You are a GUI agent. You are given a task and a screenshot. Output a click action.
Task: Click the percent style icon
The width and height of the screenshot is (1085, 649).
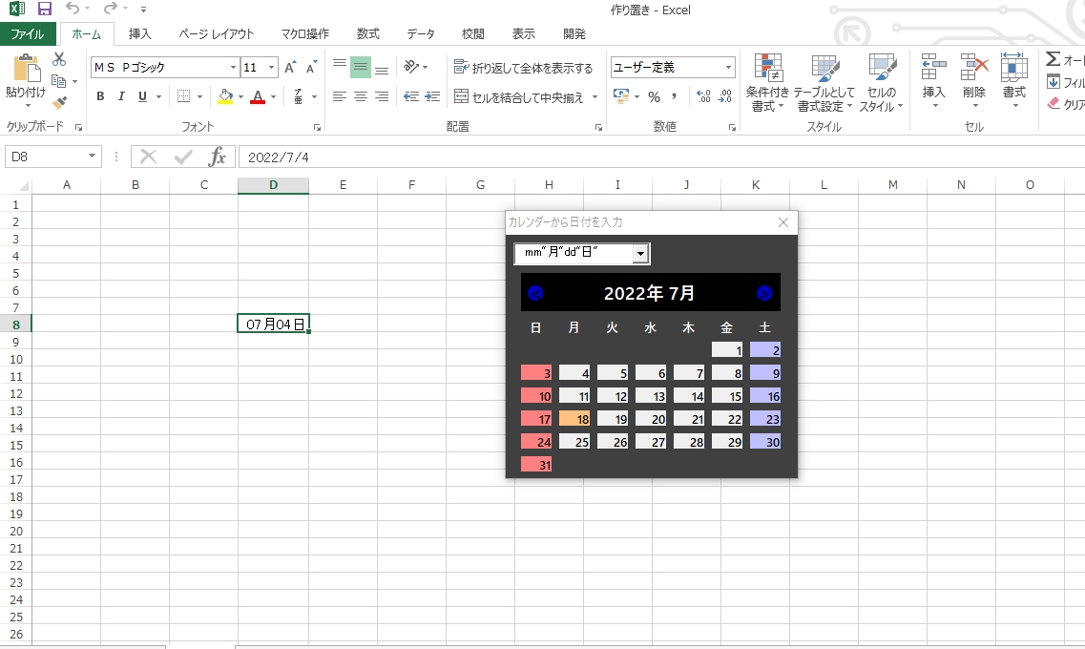point(654,96)
